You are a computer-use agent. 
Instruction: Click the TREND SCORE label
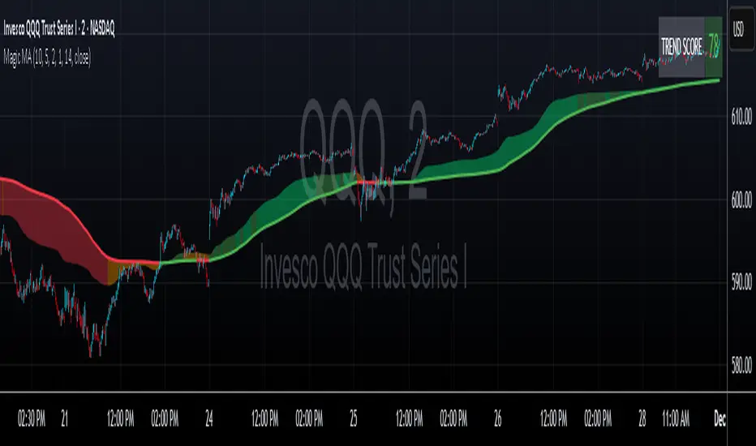681,47
